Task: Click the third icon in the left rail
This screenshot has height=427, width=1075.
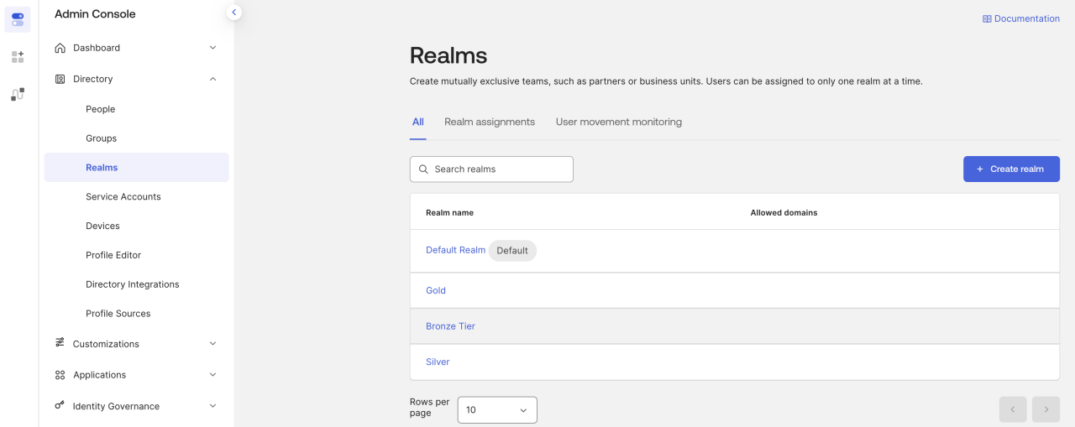Action: tap(18, 94)
